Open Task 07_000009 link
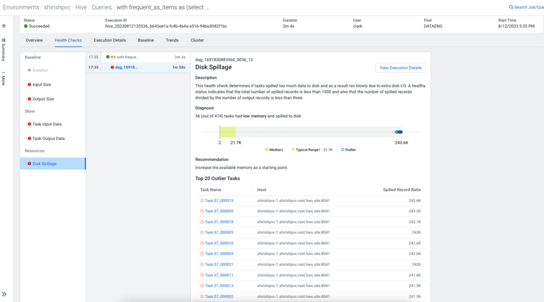544x302 pixels. coord(219,211)
